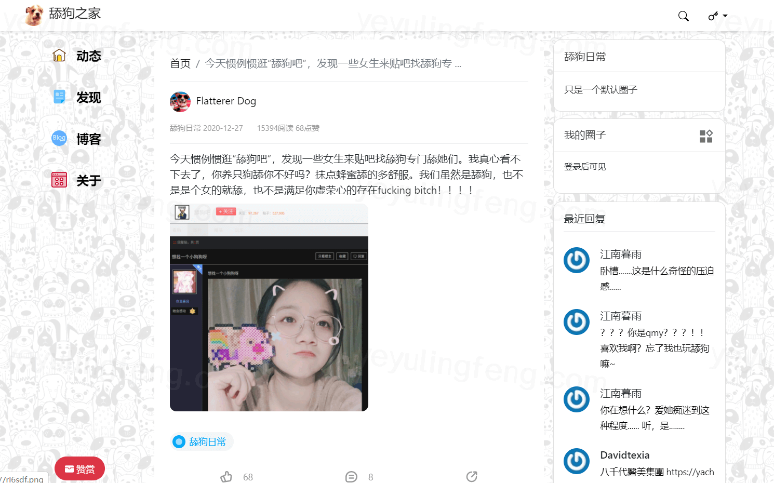Click avatar beside 你在想什么 reply
774x483 pixels.
pos(577,399)
